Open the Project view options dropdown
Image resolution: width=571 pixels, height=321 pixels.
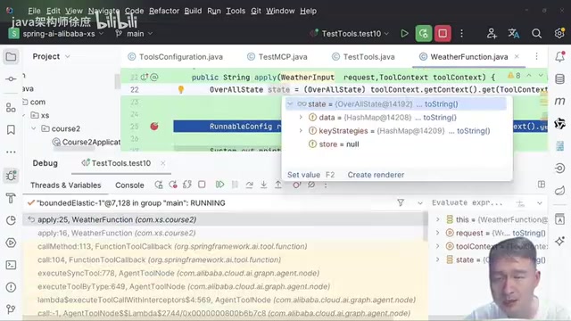[x=68, y=57]
